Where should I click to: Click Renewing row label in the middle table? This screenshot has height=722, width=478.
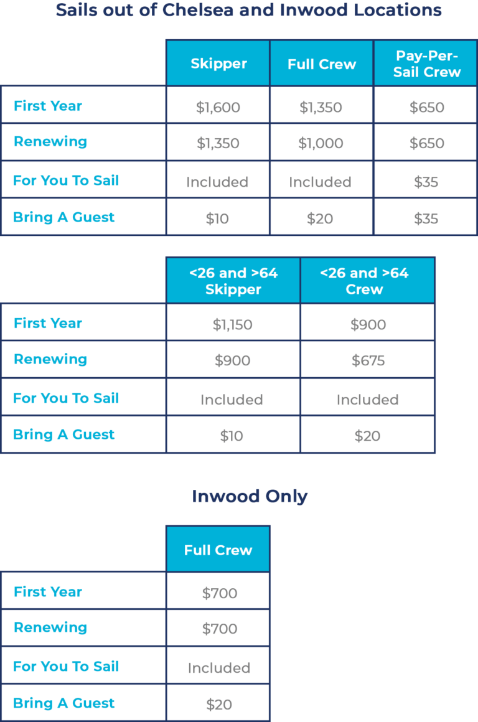(50, 359)
